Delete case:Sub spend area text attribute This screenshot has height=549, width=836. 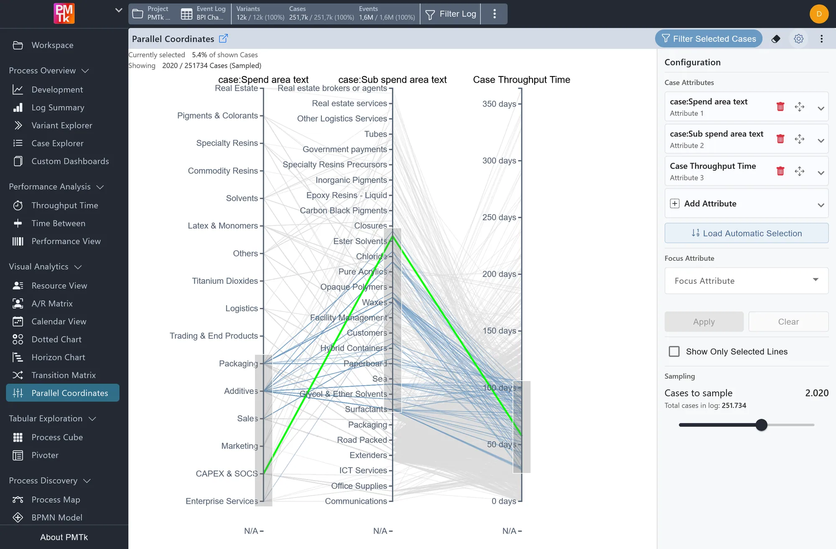tap(780, 139)
